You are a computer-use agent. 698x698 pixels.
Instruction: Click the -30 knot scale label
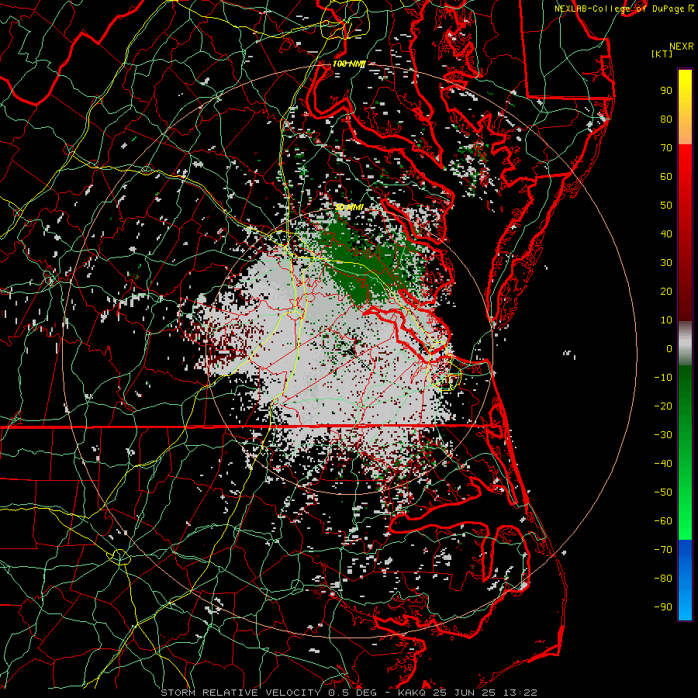[x=663, y=435]
